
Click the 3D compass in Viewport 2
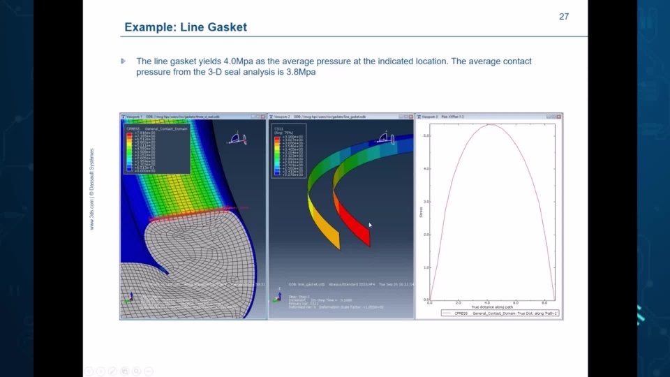385,138
